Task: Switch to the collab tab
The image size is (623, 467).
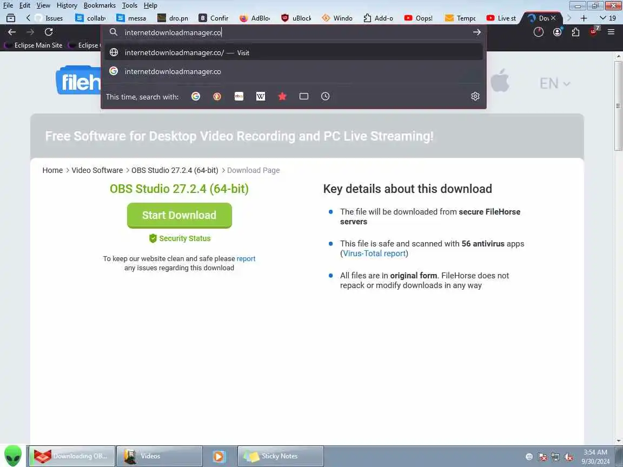Action: [91, 18]
